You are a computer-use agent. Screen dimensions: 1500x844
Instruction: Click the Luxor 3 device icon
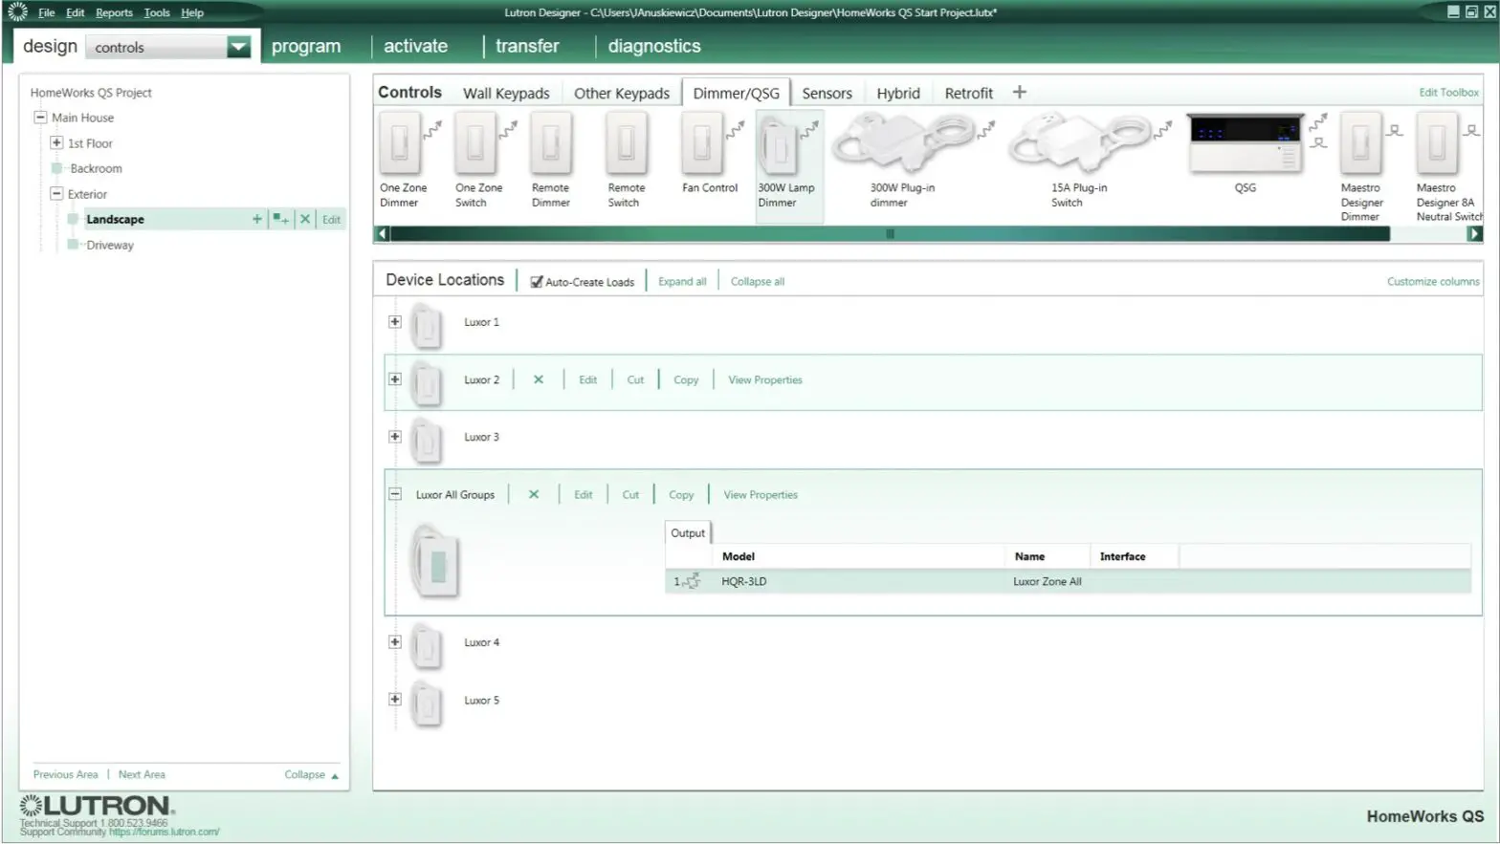point(427,441)
